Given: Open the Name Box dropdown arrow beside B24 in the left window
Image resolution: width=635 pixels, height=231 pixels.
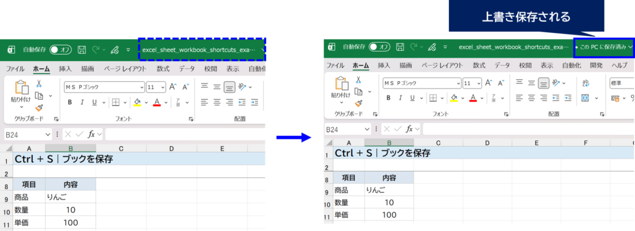Looking at the screenshot, I should pyautogui.click(x=48, y=134).
